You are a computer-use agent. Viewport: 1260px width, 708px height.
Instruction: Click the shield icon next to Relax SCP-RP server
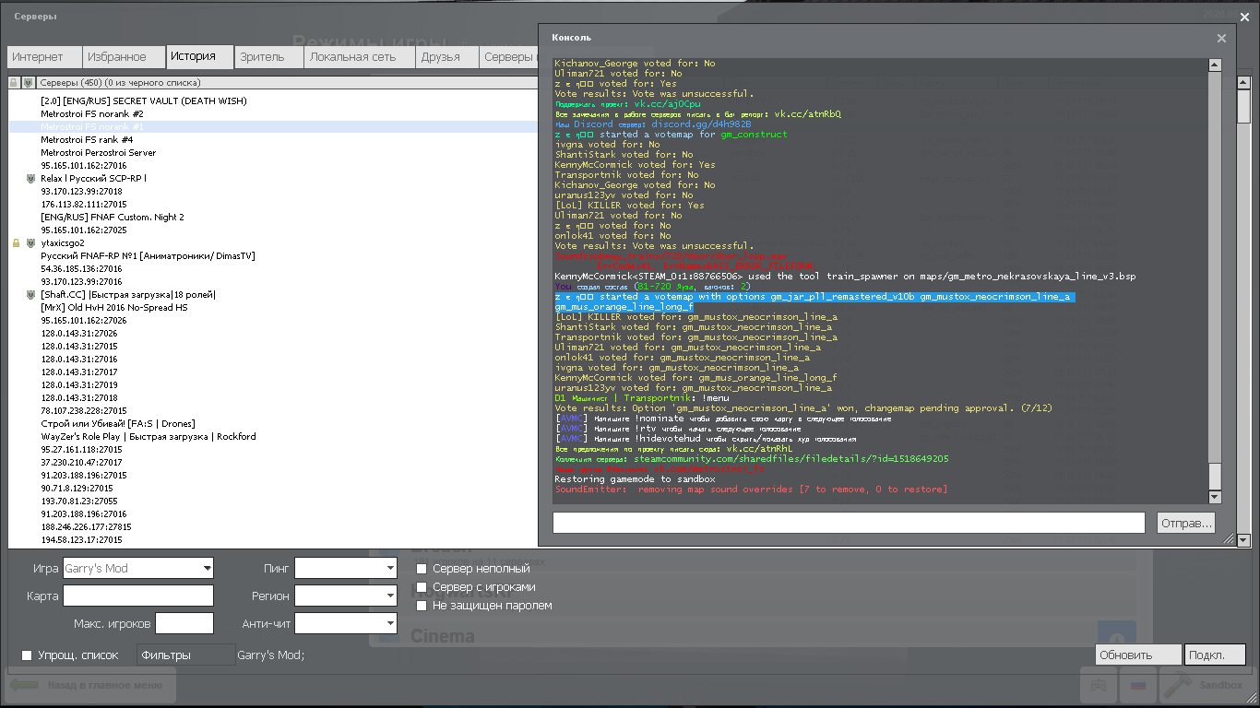30,179
